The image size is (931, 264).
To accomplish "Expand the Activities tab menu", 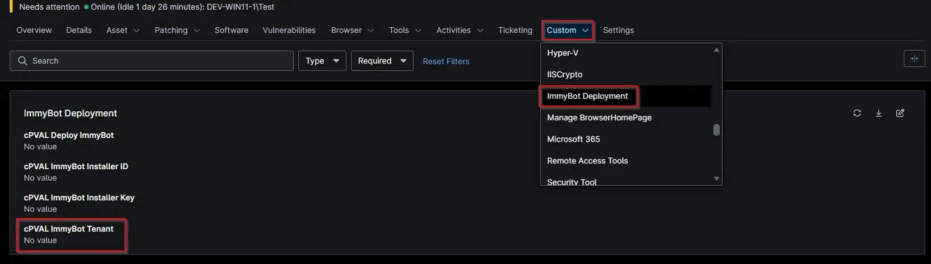I will [x=460, y=30].
